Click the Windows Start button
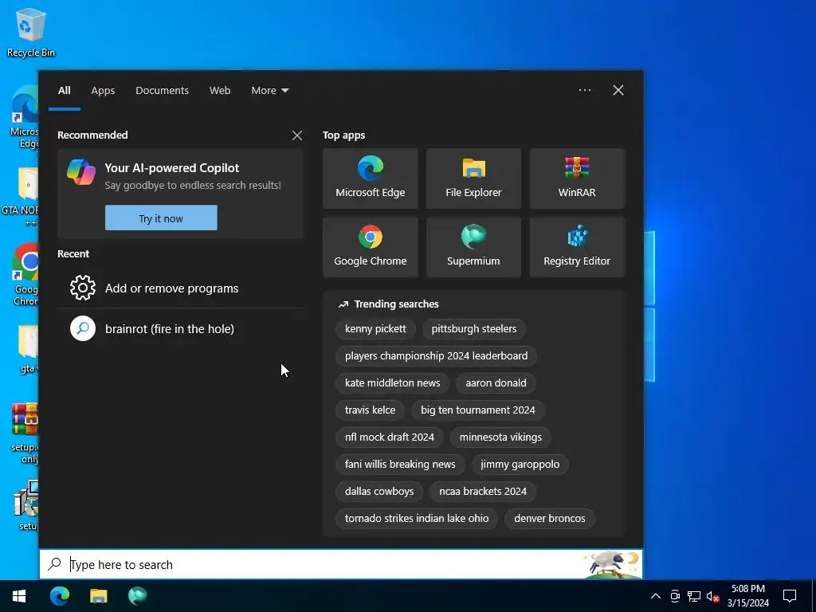 coord(19,596)
